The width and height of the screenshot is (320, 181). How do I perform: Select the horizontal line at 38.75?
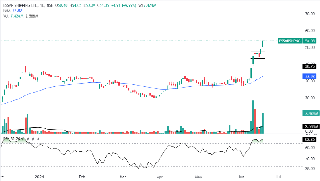point(122,66)
